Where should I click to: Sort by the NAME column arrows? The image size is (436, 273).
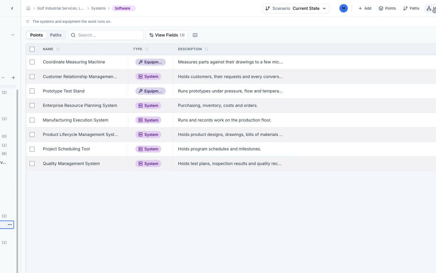click(58, 49)
